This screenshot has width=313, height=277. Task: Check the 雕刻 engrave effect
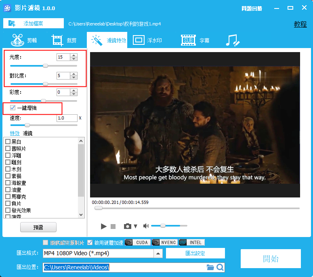[x=8, y=162]
